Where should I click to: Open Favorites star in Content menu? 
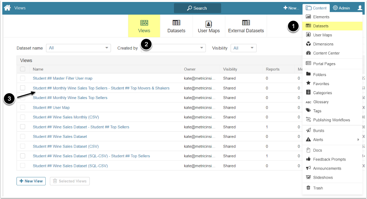pos(308,83)
